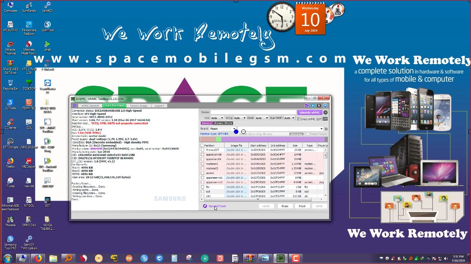Sort by Start address column header
Viewport: 471px width, 264px height.
click(258, 145)
